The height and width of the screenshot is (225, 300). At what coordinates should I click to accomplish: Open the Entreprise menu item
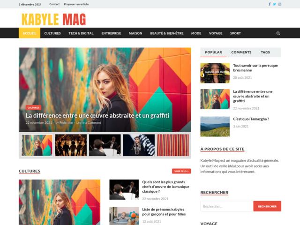pyautogui.click(x=111, y=33)
